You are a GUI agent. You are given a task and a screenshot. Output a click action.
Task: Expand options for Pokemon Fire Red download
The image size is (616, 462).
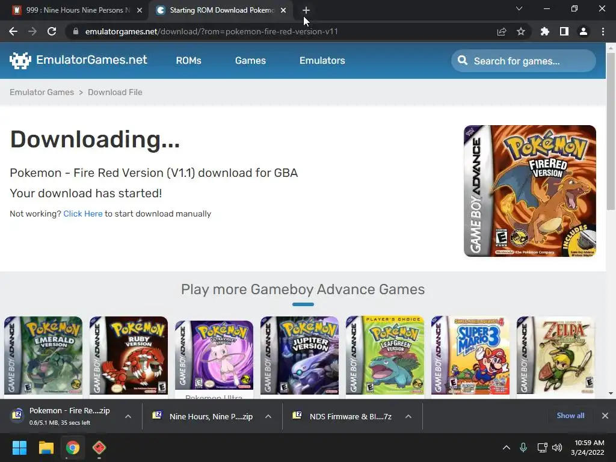point(128,416)
